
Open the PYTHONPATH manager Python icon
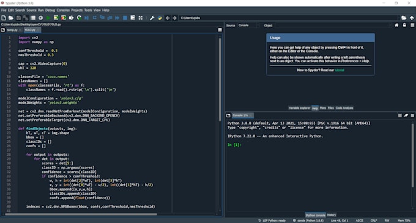160,18
